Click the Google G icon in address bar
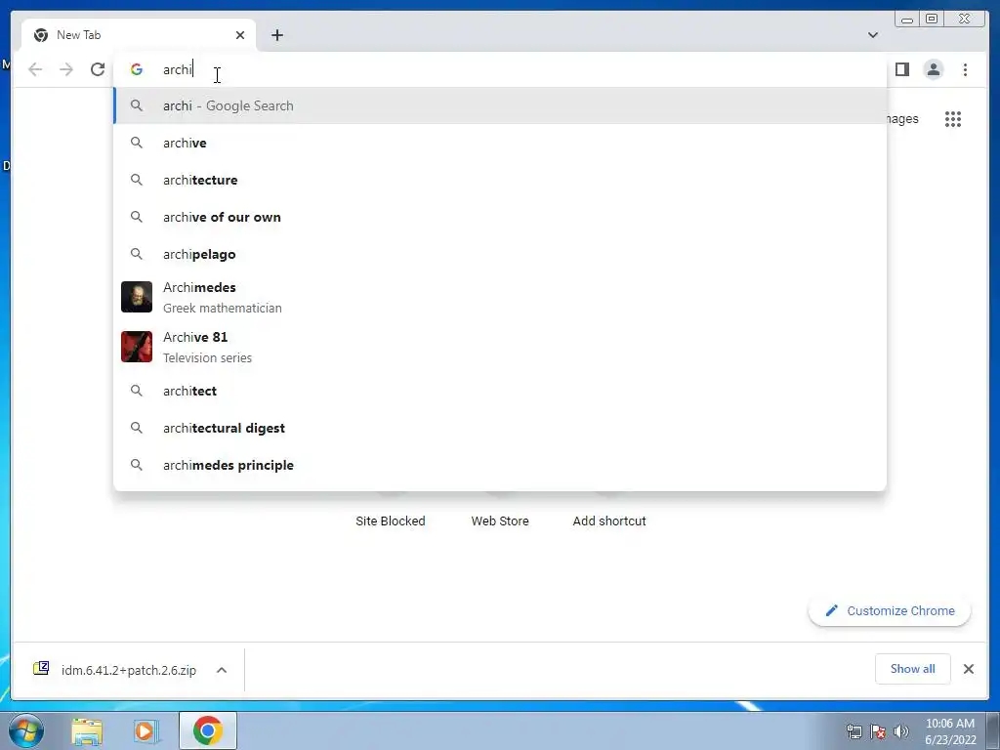Image resolution: width=1000 pixels, height=750 pixels. 137,69
